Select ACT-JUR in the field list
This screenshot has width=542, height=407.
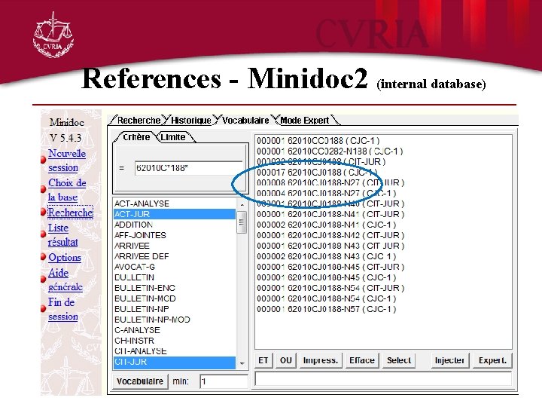click(175, 214)
